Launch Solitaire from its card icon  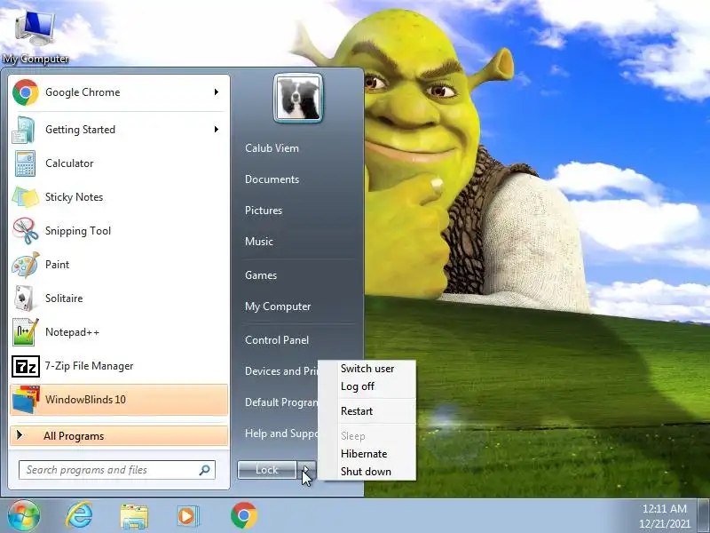[24, 298]
